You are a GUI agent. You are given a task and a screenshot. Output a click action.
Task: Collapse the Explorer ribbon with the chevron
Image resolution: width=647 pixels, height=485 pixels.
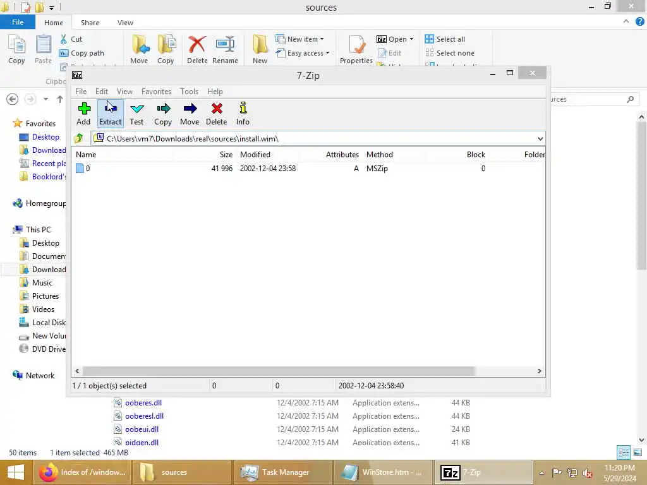pos(626,21)
